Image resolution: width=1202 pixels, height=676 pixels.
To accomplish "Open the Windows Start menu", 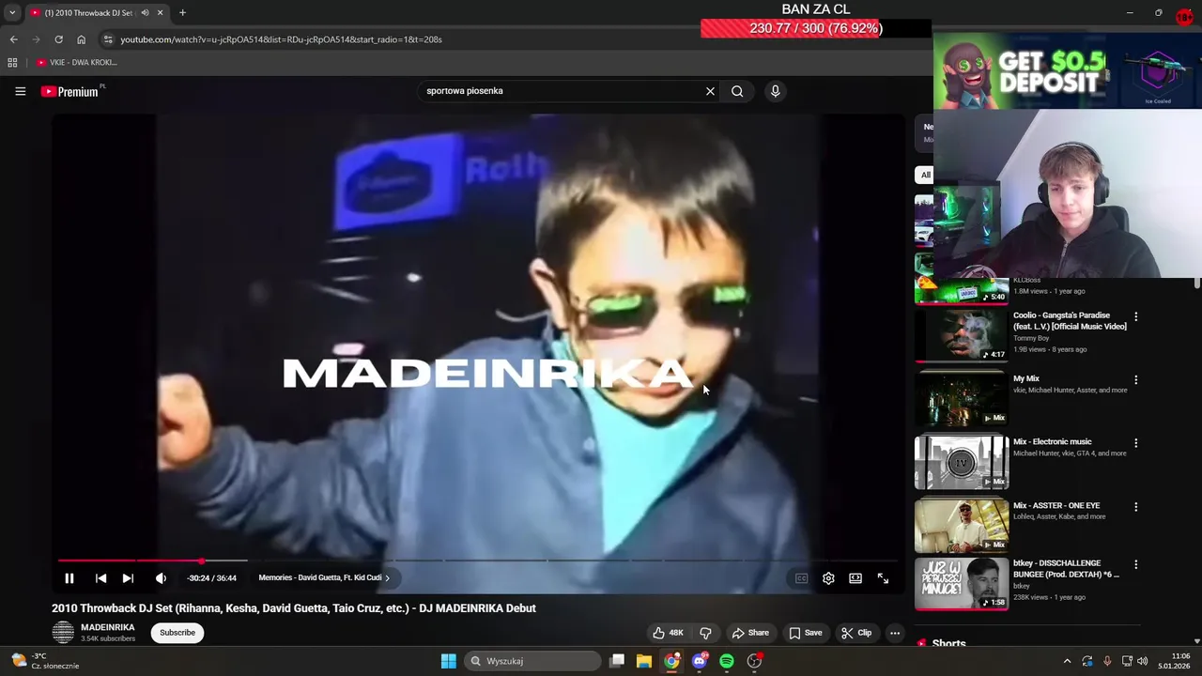I will coord(448,661).
